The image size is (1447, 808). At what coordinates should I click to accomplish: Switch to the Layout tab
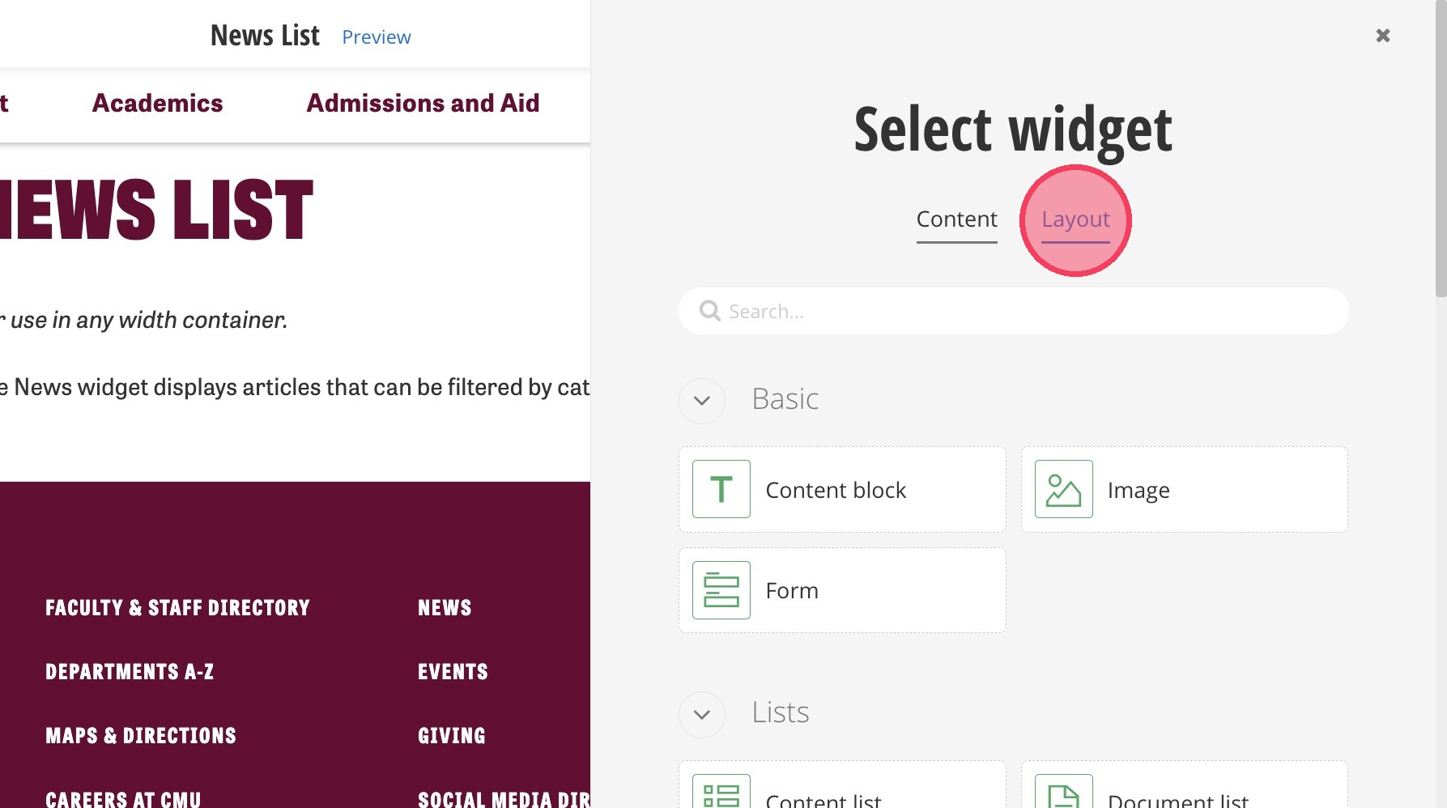pos(1075,219)
